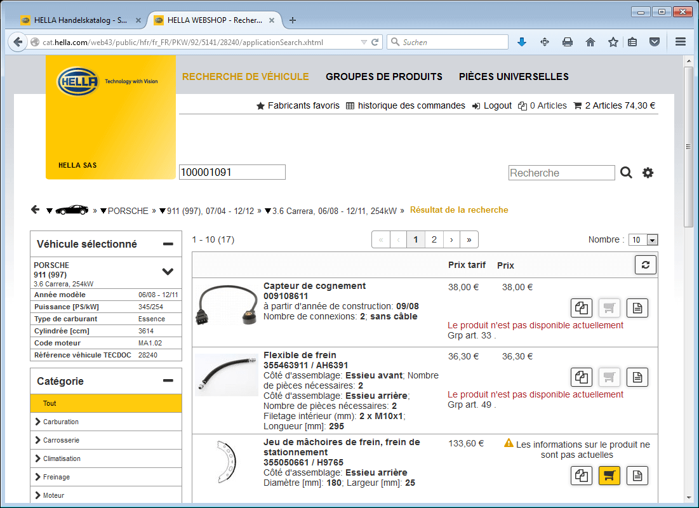Click the customer number field 100001091
Viewport: 699px width, 508px height.
pos(232,172)
